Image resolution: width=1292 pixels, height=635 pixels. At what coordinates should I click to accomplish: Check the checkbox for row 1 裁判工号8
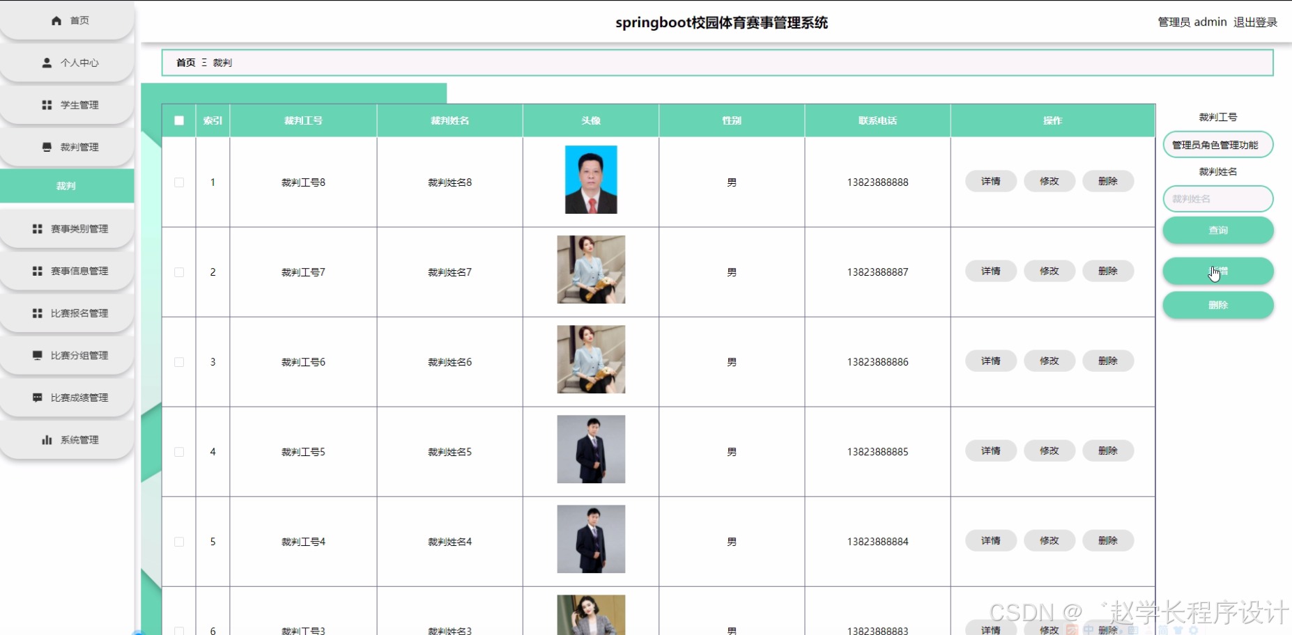point(179,182)
